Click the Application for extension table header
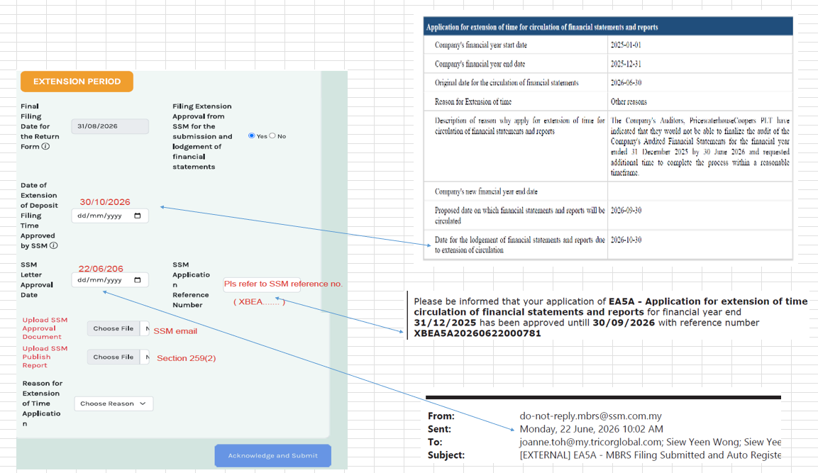Screen dimensions: 818x473 tap(608, 27)
